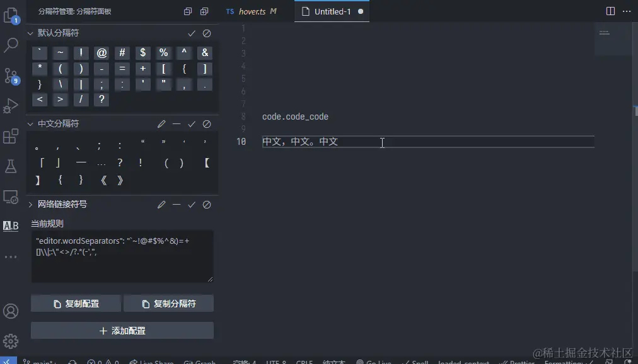Viewport: 638px width, 364px height.
Task: Toggle the $ separator in default separators
Action: click(x=142, y=52)
